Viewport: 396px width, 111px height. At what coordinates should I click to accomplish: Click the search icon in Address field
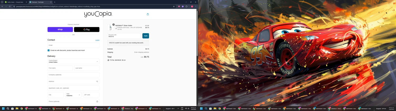click(97, 82)
